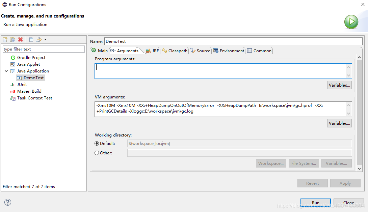Select the JUnit entry
This screenshot has height=212, width=368.
[x=22, y=85]
